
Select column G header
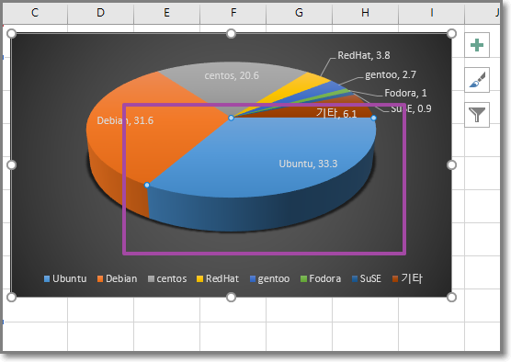300,13
